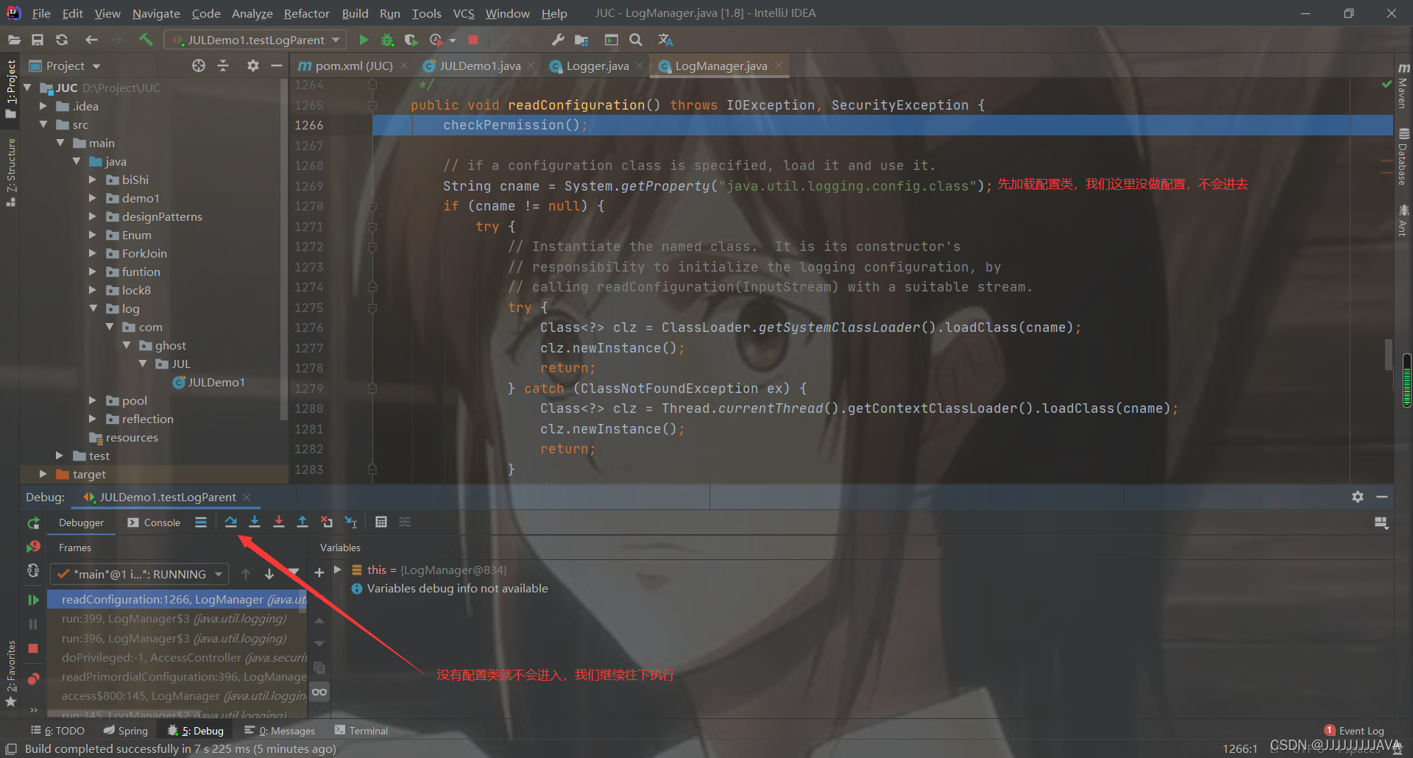Click the Search Everywhere magnifier icon
The width and height of the screenshot is (1413, 758).
(x=636, y=40)
